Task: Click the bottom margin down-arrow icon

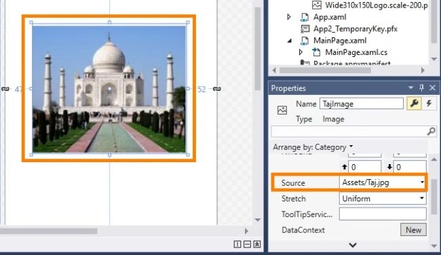Action: click(389, 167)
